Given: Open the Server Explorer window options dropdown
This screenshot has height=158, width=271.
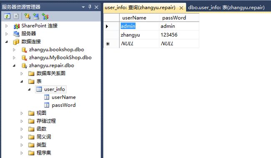Looking at the screenshot, I should (x=83, y=7).
